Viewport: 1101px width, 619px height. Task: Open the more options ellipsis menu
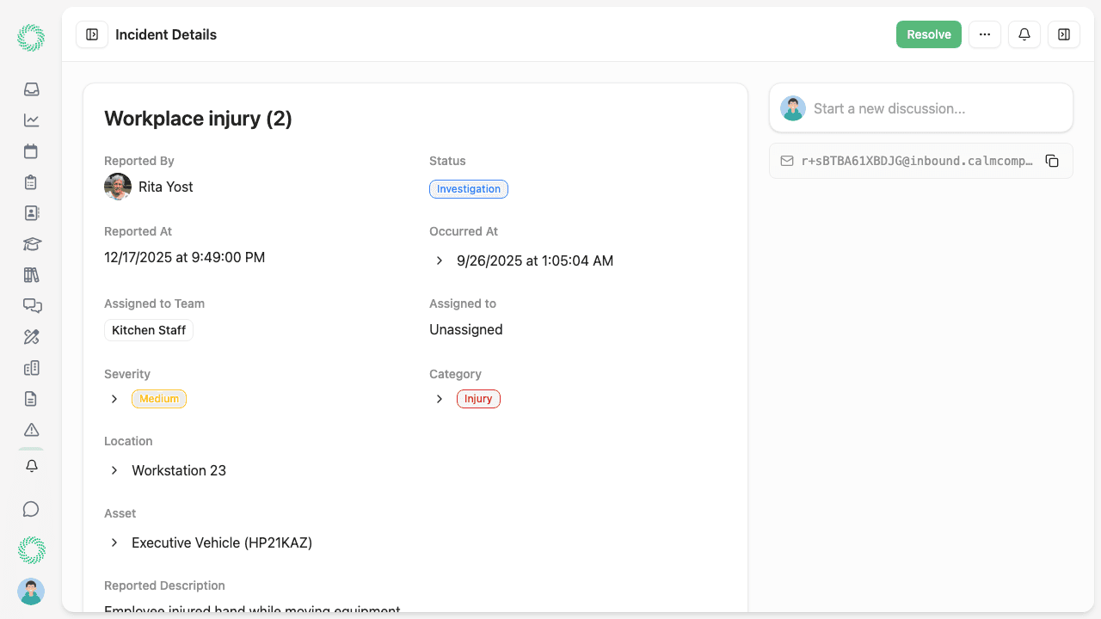(984, 34)
